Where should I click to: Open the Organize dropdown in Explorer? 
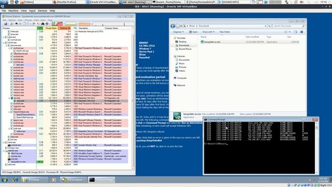[x=178, y=32]
